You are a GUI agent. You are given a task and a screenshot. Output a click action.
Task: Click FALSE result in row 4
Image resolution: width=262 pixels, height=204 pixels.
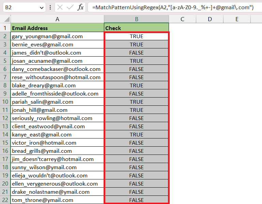pos(137,53)
